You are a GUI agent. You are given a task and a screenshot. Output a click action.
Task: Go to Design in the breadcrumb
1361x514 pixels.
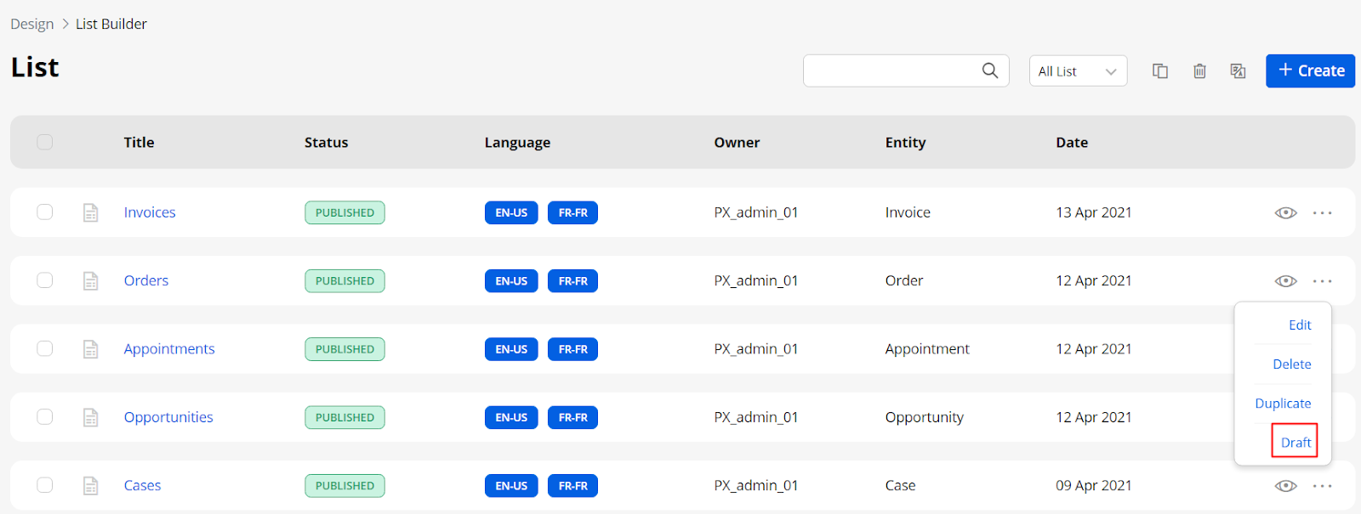pyautogui.click(x=32, y=24)
